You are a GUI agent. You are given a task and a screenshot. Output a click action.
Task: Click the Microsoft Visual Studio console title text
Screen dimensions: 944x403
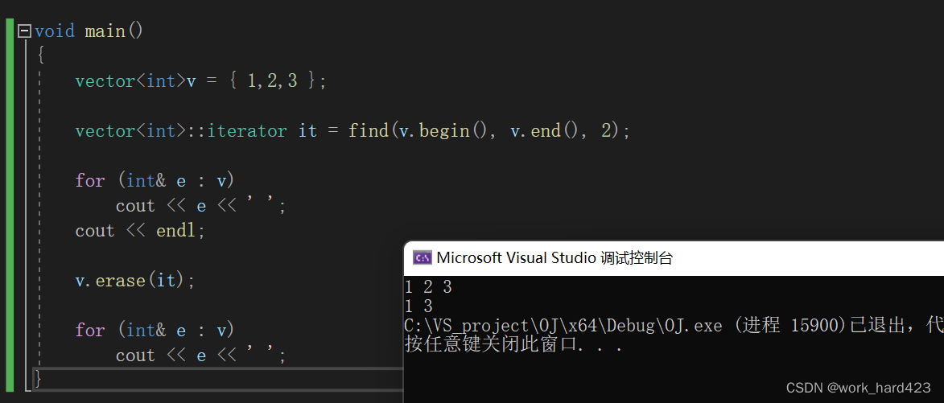pos(554,258)
